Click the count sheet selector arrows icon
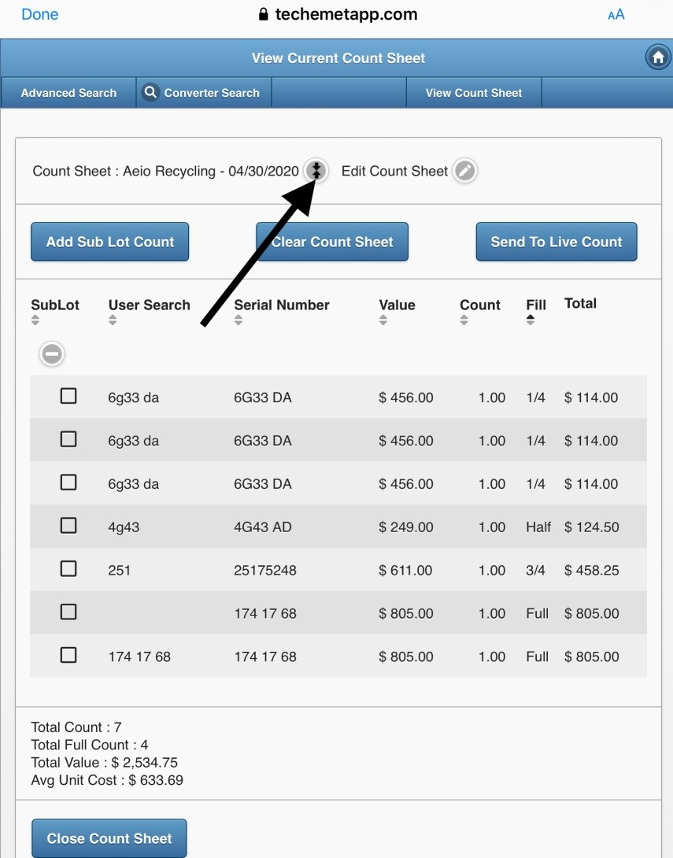Image resolution: width=673 pixels, height=858 pixels. (316, 170)
